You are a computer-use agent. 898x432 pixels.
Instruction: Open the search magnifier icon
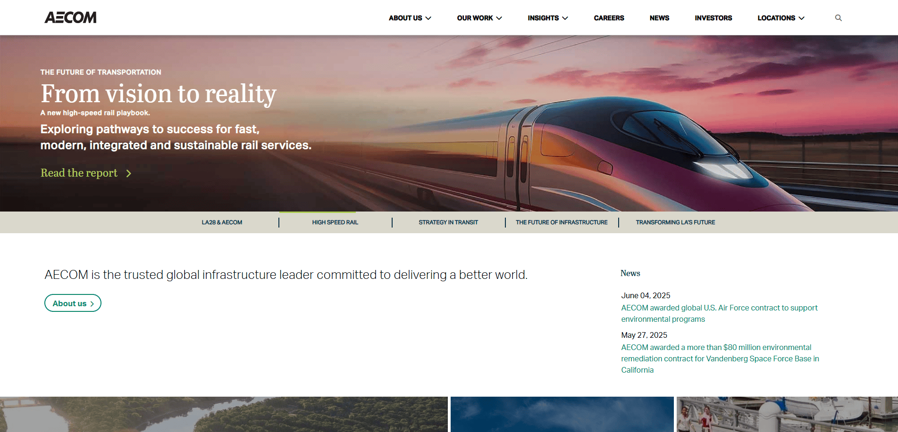point(838,18)
